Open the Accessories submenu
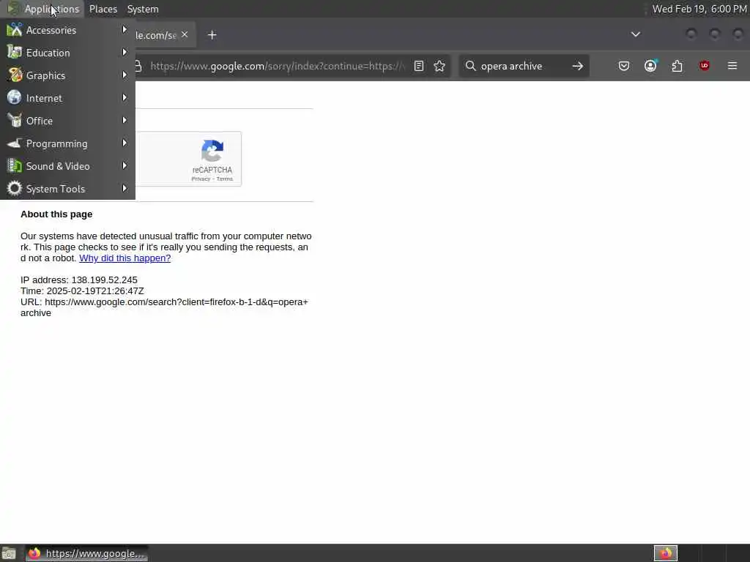750x562 pixels. [x=67, y=30]
